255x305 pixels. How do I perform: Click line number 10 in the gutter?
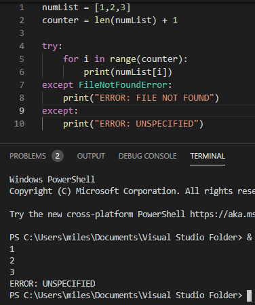(x=19, y=124)
